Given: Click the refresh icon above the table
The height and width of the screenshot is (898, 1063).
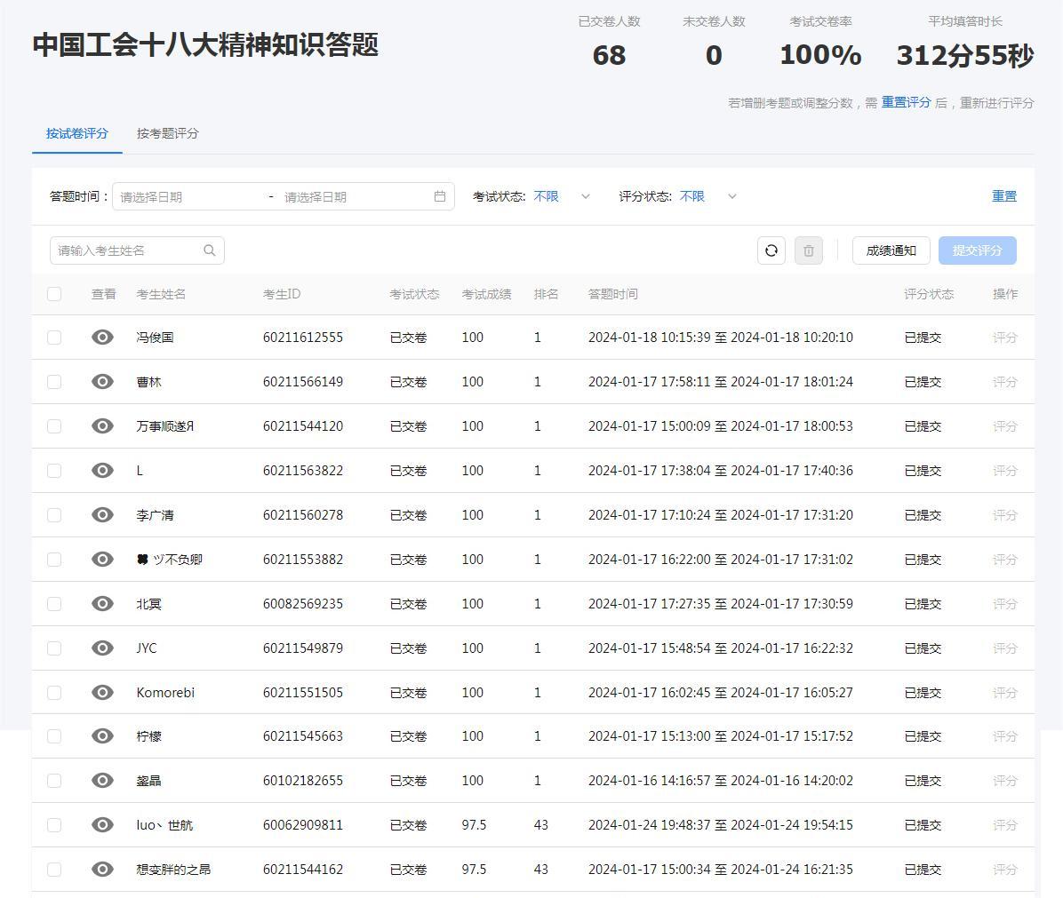Looking at the screenshot, I should coord(771,250).
